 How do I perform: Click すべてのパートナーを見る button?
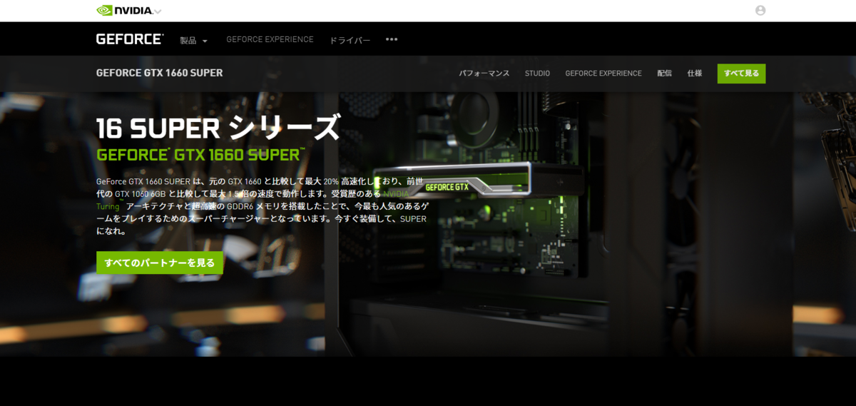pos(160,263)
